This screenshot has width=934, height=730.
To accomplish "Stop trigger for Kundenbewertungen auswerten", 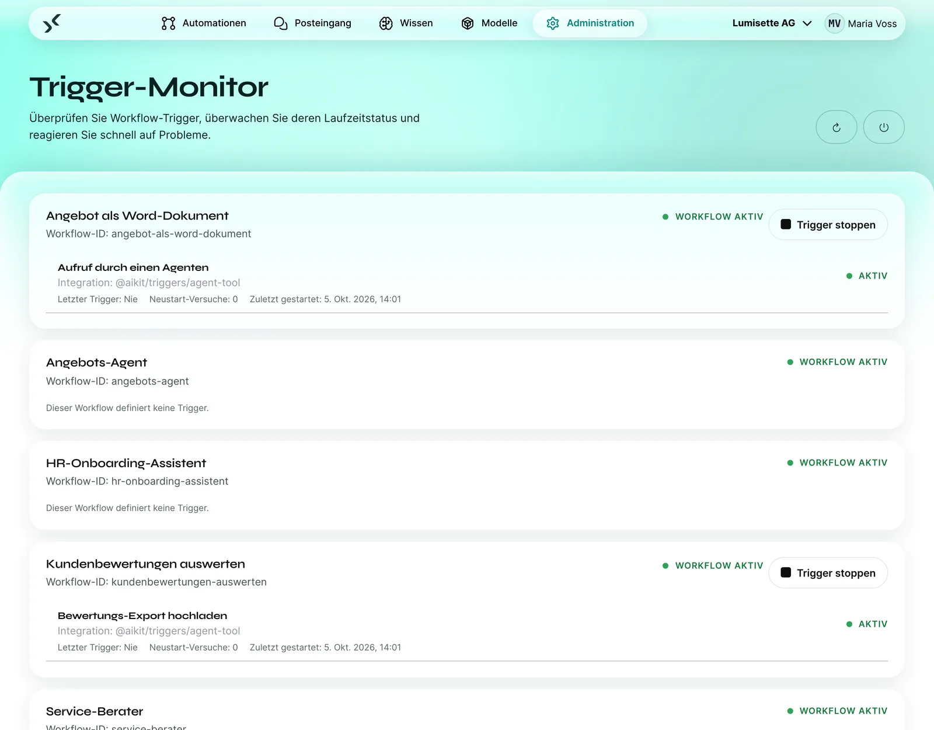I will [x=828, y=573].
